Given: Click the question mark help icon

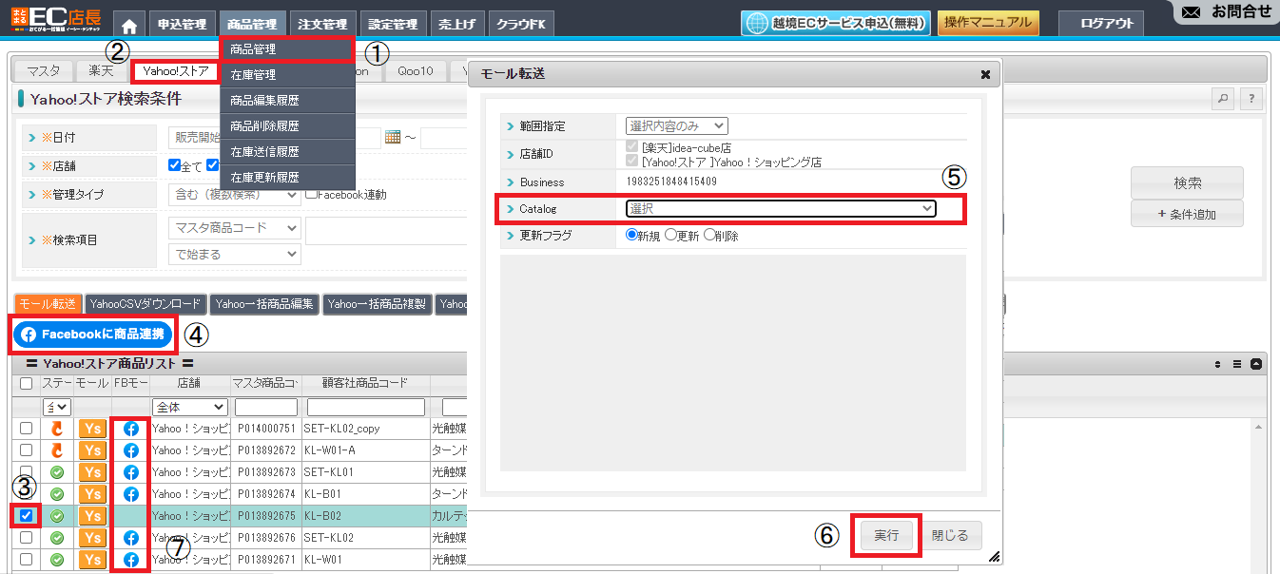Looking at the screenshot, I should pos(1252,99).
